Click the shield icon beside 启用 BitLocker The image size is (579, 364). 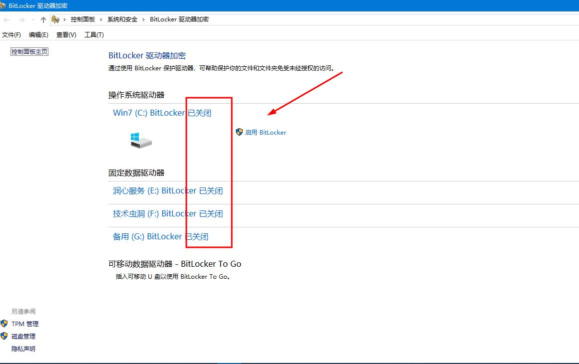239,132
